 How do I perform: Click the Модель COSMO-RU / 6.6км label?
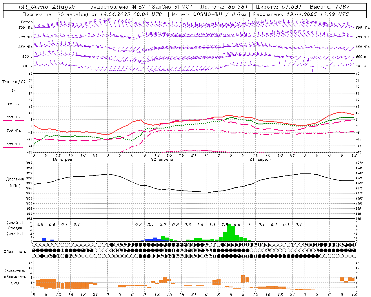[209, 14]
